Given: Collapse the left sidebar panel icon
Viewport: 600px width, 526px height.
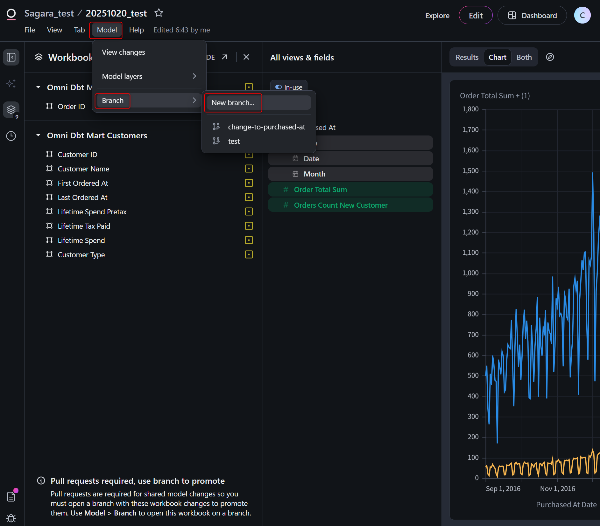Looking at the screenshot, I should 11,57.
